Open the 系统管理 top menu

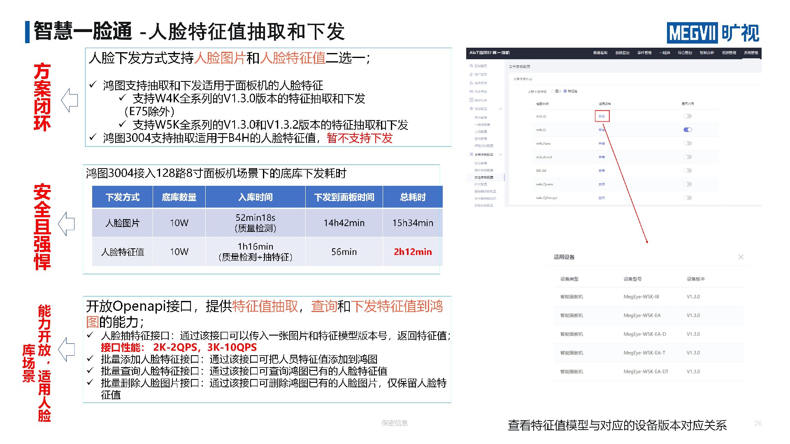pos(751,53)
